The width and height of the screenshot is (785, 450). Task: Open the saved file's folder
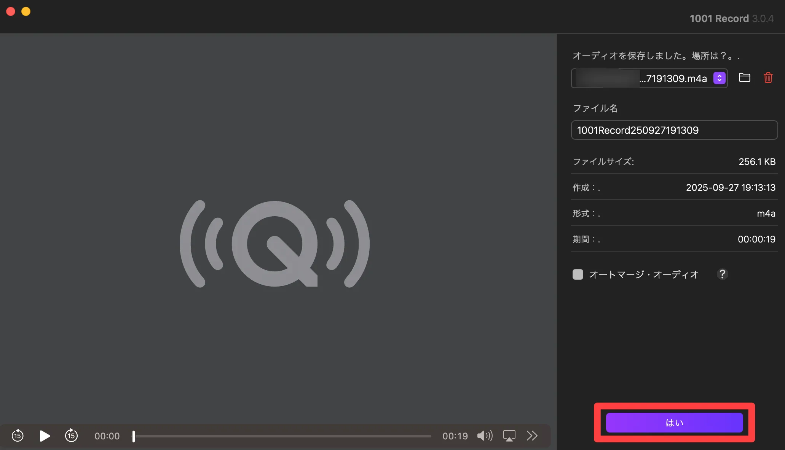click(x=744, y=78)
